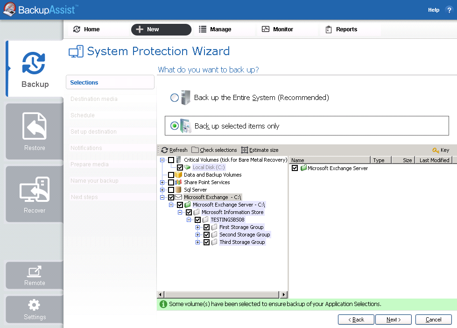Toggle Share Point Services checkbox

click(171, 182)
